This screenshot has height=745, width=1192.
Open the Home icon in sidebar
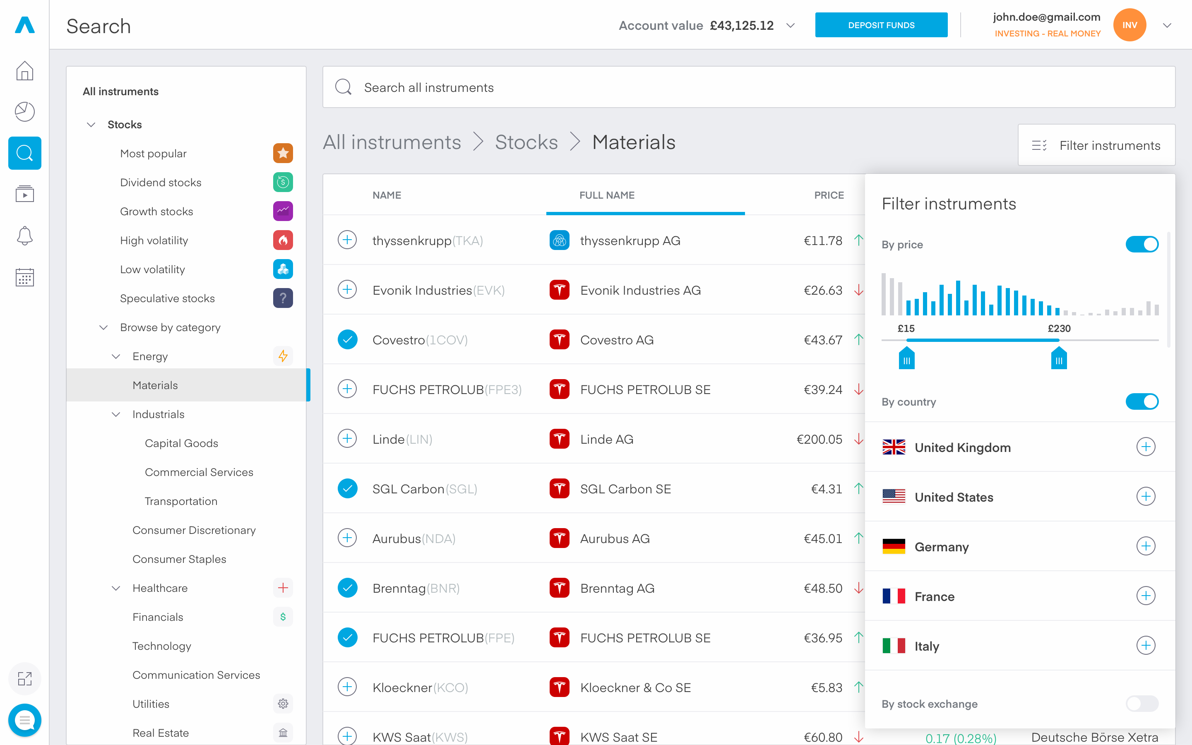tap(25, 70)
